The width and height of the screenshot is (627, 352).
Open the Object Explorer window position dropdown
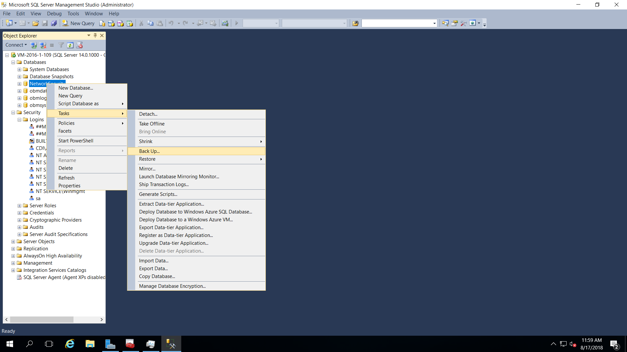(x=89, y=36)
